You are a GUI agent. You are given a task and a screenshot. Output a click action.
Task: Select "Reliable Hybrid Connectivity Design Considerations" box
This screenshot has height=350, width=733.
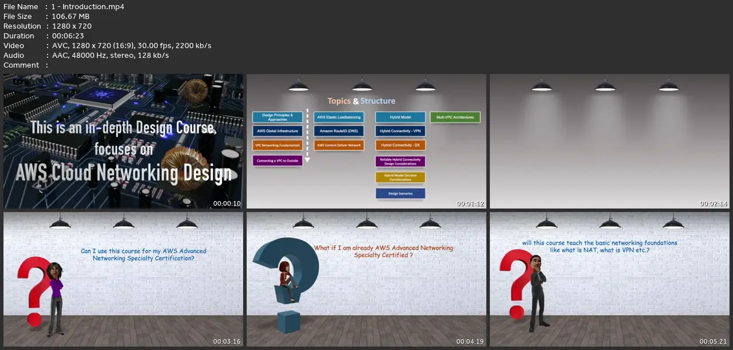pos(400,162)
